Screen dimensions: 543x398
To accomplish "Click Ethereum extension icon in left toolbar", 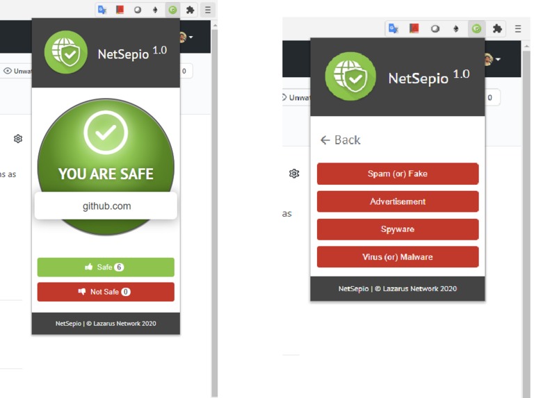I will (155, 10).
